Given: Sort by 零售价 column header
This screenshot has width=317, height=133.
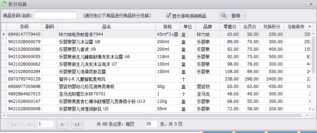Looking at the screenshot, I should click(230, 27).
